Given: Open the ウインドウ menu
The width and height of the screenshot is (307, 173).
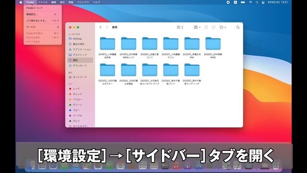Looking at the screenshot, I should click(x=83, y=2).
